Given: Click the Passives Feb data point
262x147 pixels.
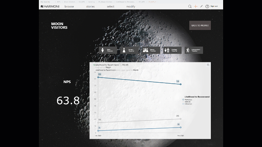Looking at the screenshot, I should [180, 119].
